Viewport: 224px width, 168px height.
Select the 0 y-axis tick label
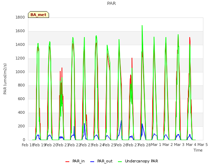(24, 140)
